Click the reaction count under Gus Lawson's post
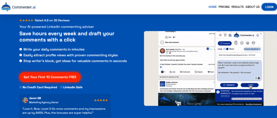Viewport: 277px width, 118px height. tap(161, 67)
